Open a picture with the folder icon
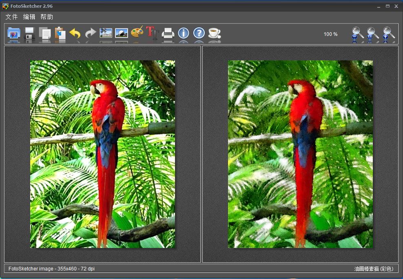Screen dimensions: 403x279 coord(14,33)
